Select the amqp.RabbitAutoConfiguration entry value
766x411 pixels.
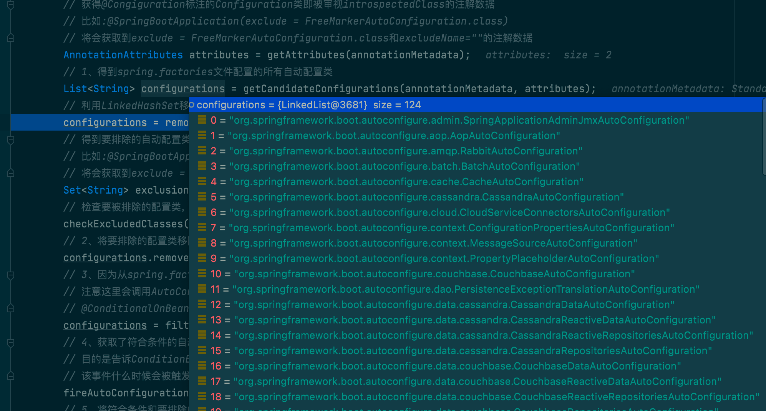click(406, 151)
